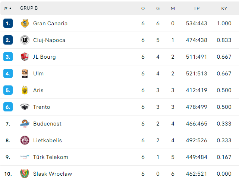The height and width of the screenshot is (182, 239).
Task: Click the GRUP B header label
Action: point(29,8)
